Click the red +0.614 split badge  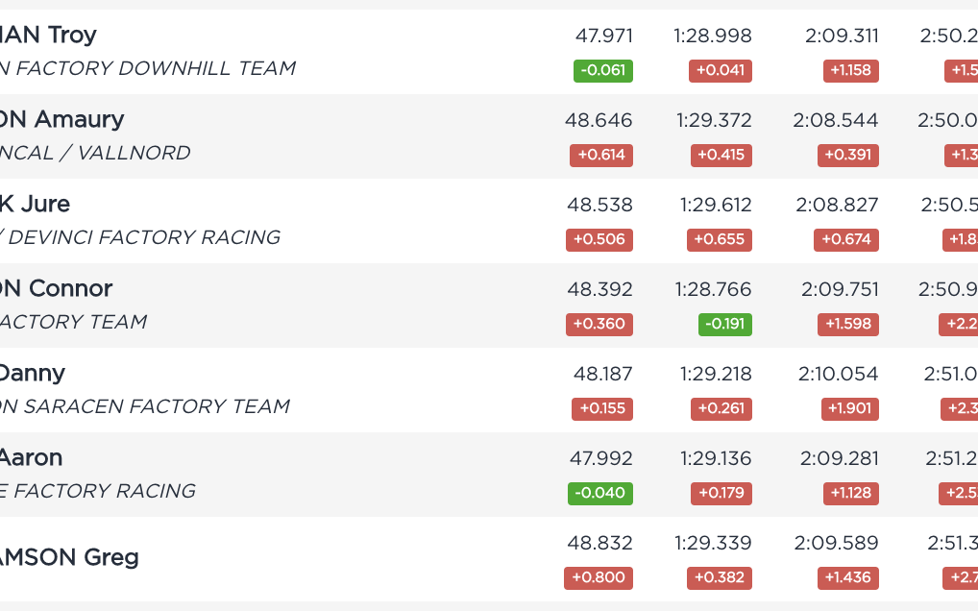(x=601, y=156)
